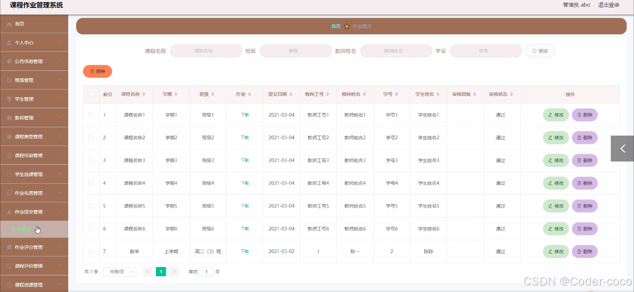Click the 课程类型管理 sidebar icon
The width and height of the screenshot is (634, 292).
[9, 137]
